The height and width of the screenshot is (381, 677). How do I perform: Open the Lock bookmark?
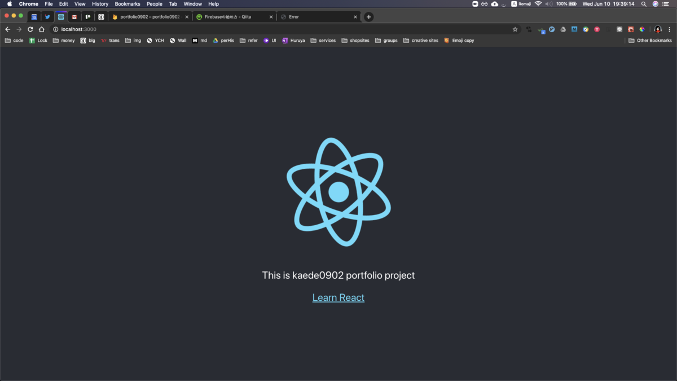(x=38, y=41)
